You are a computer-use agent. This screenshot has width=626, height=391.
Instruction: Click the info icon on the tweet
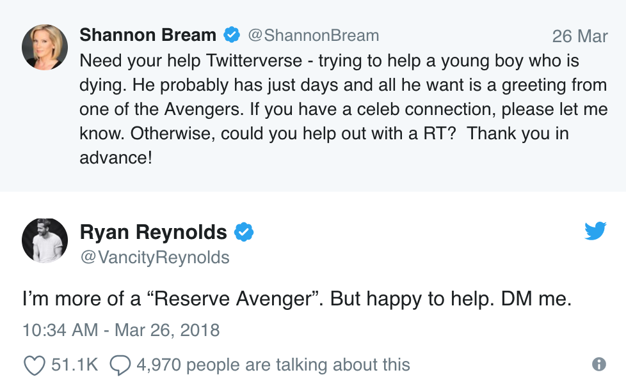[599, 364]
